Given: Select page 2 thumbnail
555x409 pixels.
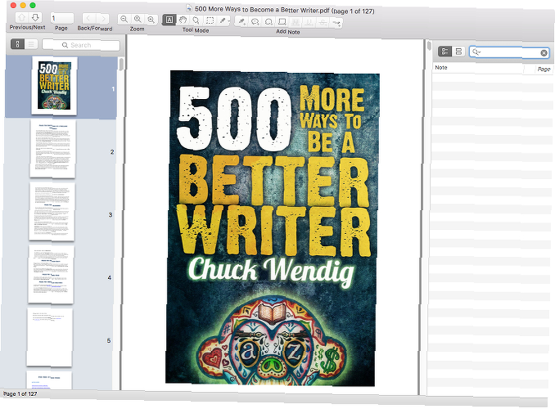Looking at the screenshot, I should pos(53,149).
